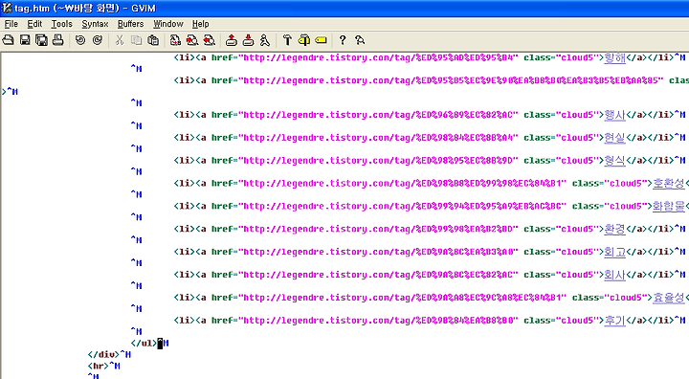
Task: Open the Syntax menu
Action: pos(95,24)
